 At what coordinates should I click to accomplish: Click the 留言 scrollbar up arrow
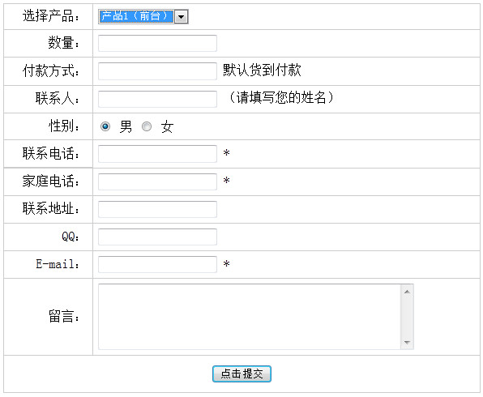(407, 292)
